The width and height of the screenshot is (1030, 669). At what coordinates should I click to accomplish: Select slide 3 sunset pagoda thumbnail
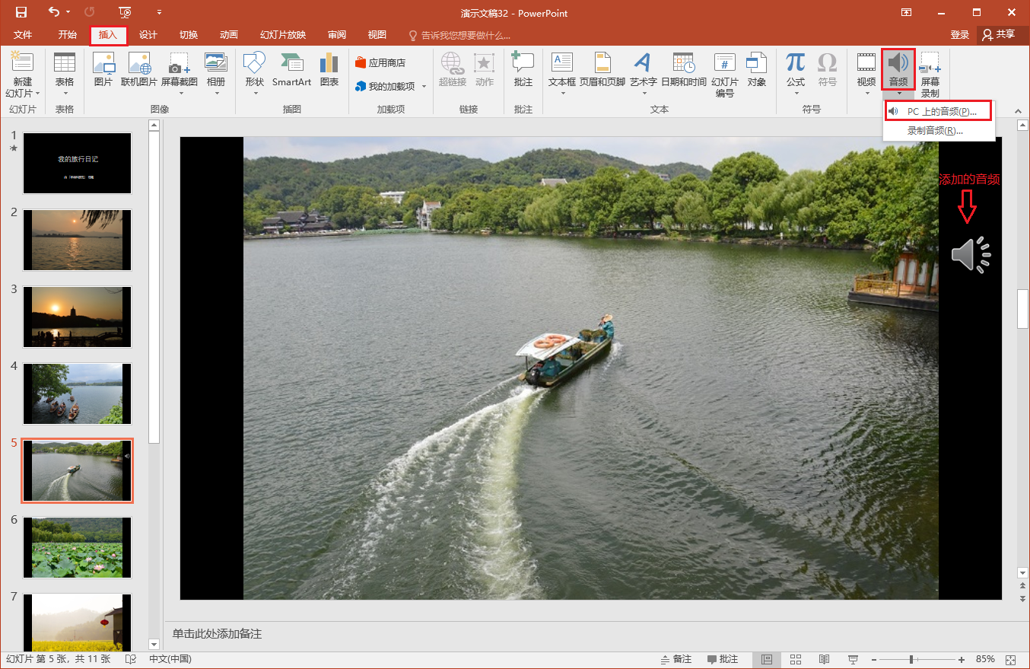click(x=77, y=317)
